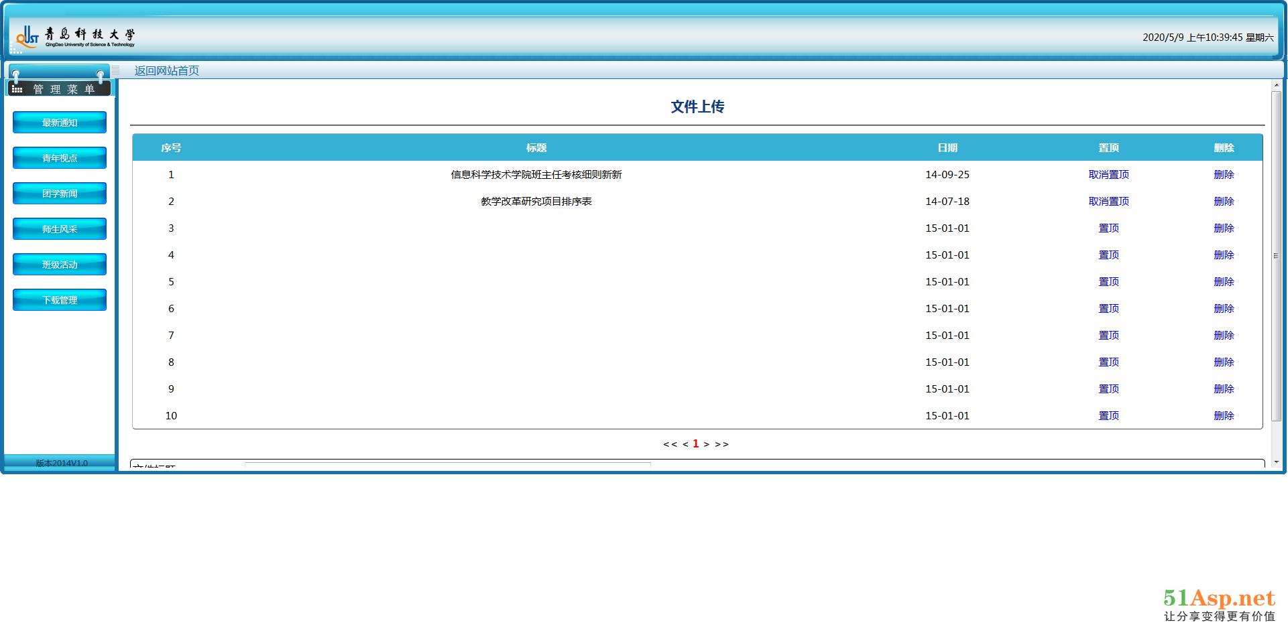Click 删除 for row 5
This screenshot has width=1288, height=633.
pyautogui.click(x=1224, y=281)
